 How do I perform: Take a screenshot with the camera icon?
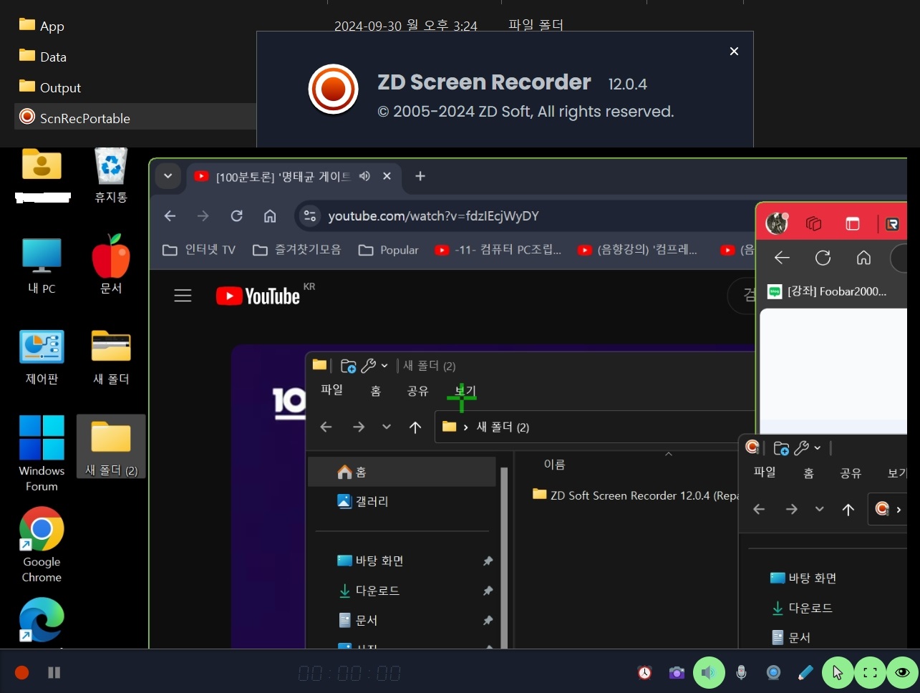click(x=677, y=672)
